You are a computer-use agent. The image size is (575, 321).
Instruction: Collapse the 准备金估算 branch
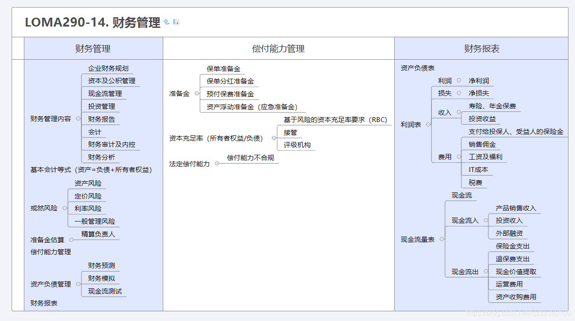coord(72,240)
